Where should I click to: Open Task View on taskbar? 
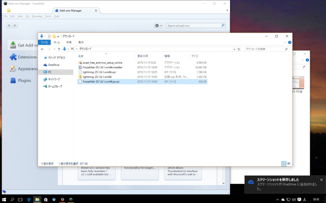20,199
